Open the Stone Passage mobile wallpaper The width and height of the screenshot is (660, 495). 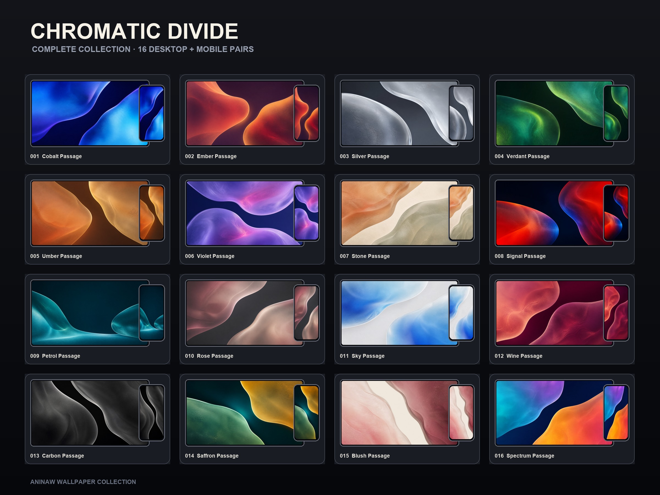pyautogui.click(x=461, y=213)
